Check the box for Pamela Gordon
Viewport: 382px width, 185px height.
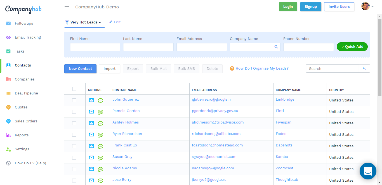coord(74,112)
